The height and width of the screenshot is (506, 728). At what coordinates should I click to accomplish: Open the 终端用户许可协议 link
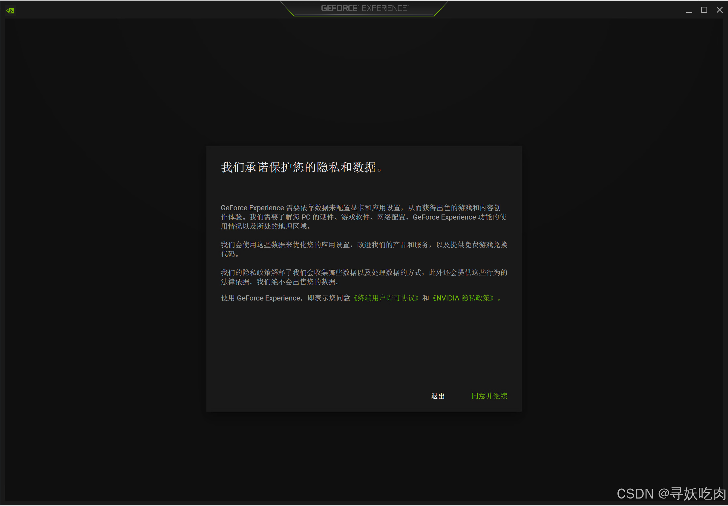point(386,298)
